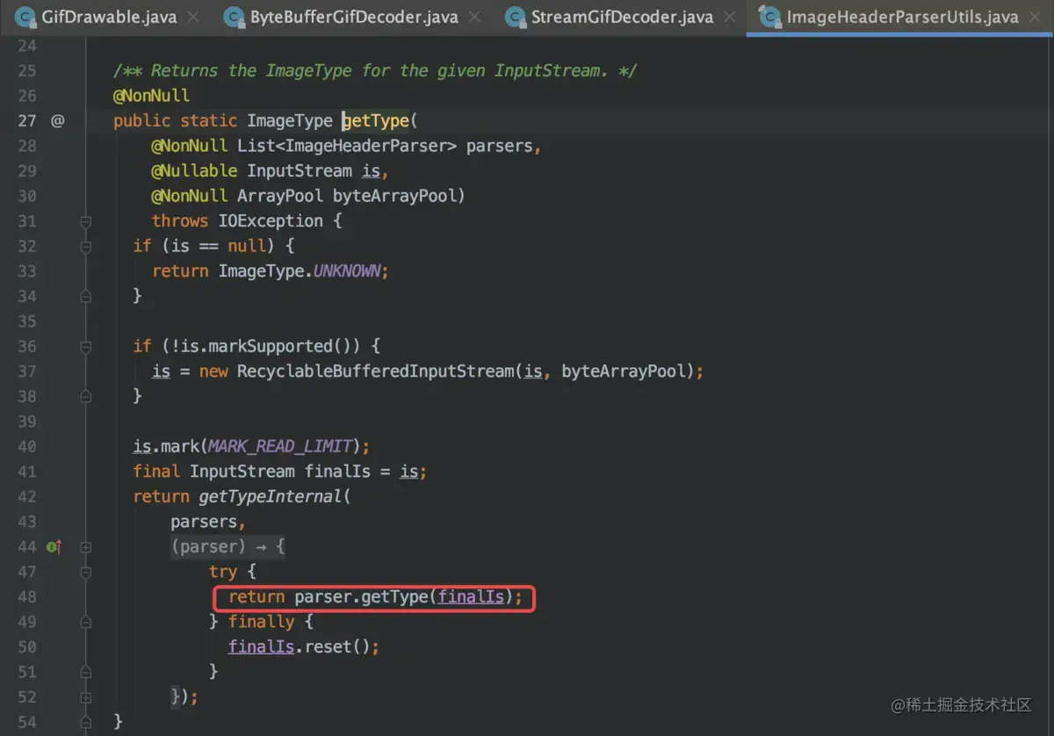Click "is == null" condition on line 32

(x=219, y=246)
